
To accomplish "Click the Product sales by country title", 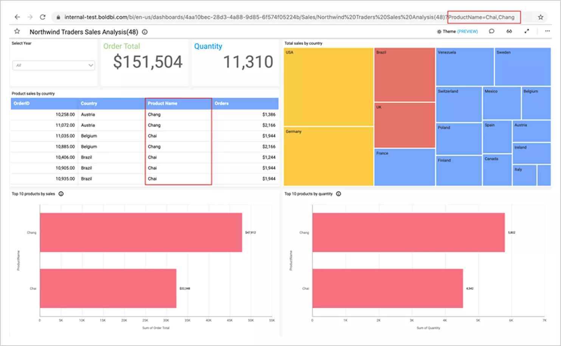I will pyautogui.click(x=33, y=94).
